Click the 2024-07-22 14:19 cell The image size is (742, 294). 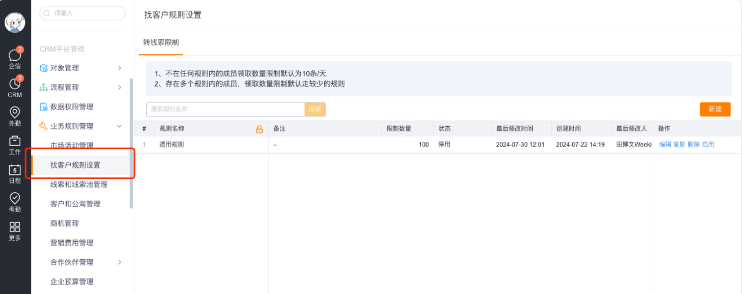580,145
